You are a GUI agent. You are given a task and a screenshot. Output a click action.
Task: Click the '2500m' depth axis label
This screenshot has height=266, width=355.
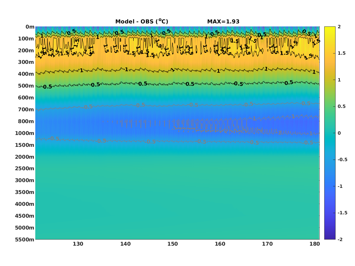pyautogui.click(x=25, y=168)
